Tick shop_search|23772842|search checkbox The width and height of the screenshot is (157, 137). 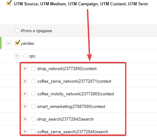coord(33,119)
